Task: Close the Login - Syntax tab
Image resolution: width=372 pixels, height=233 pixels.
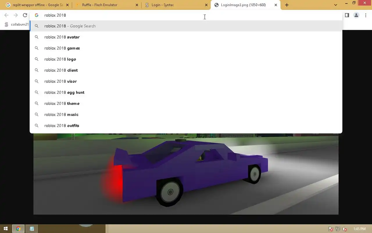Action: coord(206,5)
